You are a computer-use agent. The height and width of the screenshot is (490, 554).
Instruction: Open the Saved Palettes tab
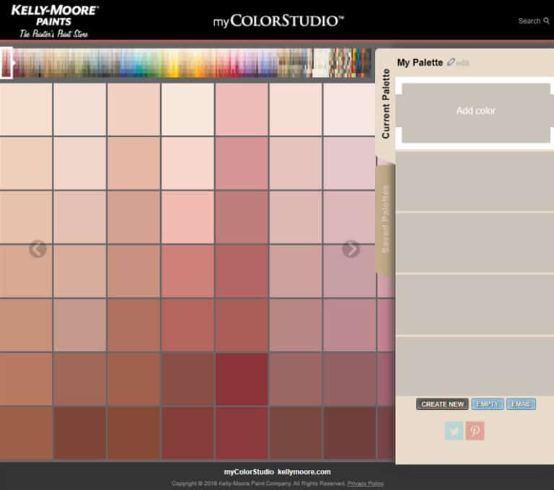[x=385, y=219]
